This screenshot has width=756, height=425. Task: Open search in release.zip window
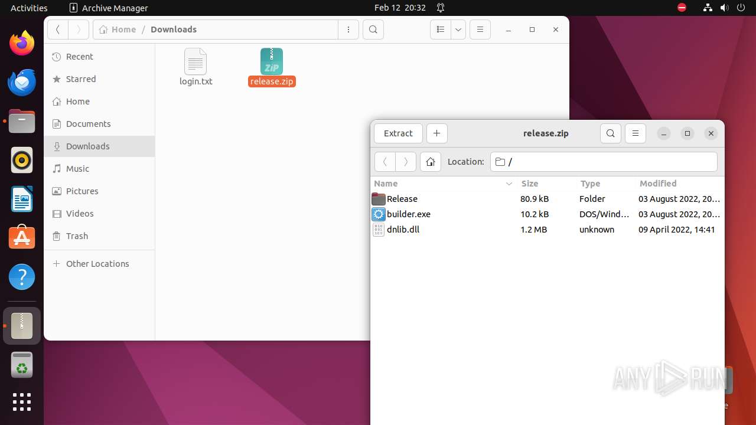(611, 133)
